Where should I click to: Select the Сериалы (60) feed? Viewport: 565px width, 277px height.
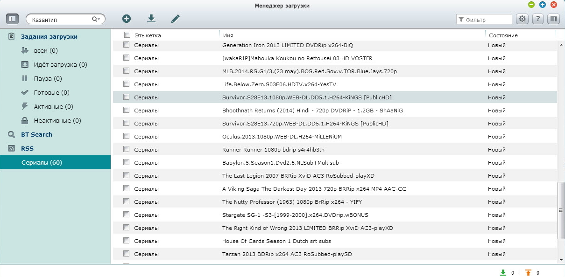tap(55, 162)
